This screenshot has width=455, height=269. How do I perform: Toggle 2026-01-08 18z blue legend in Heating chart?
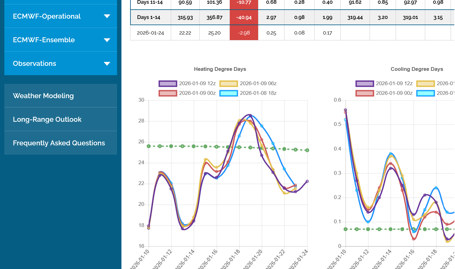click(x=229, y=93)
